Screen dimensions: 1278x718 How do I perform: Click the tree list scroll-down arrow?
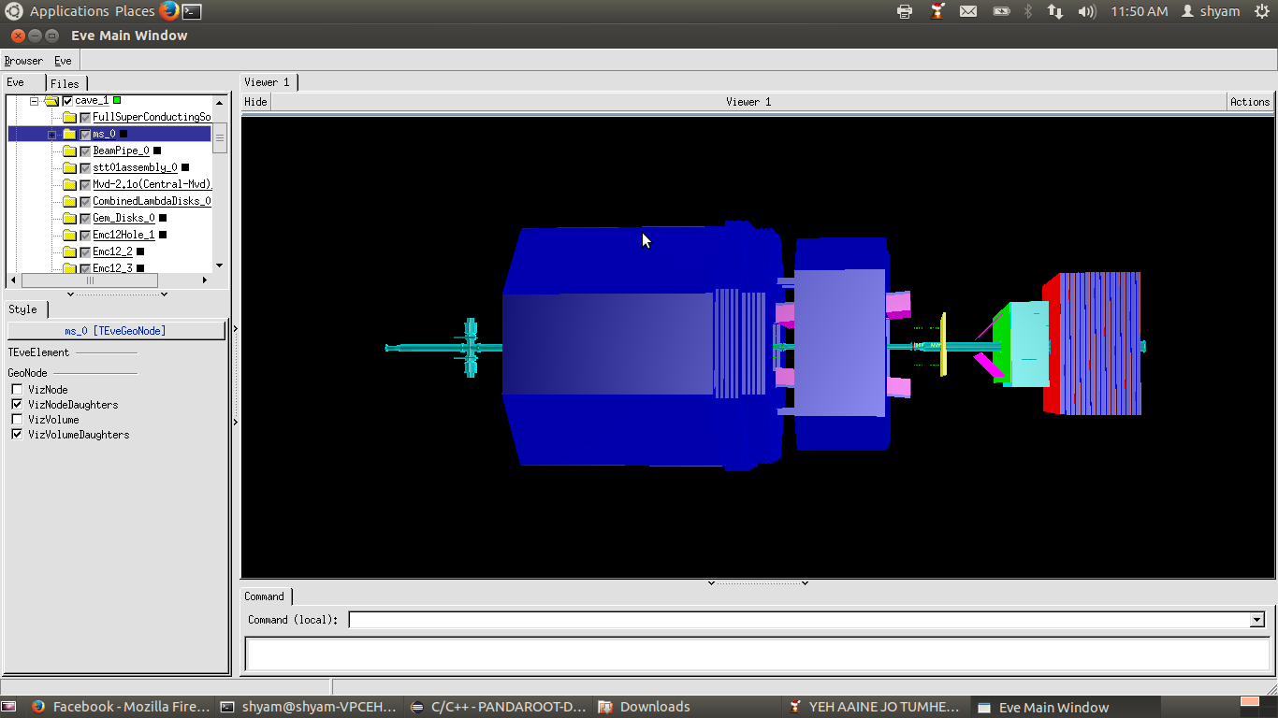coord(220,266)
